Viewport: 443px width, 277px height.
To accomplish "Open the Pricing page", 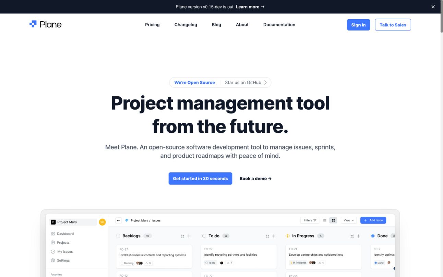I will pos(152,25).
